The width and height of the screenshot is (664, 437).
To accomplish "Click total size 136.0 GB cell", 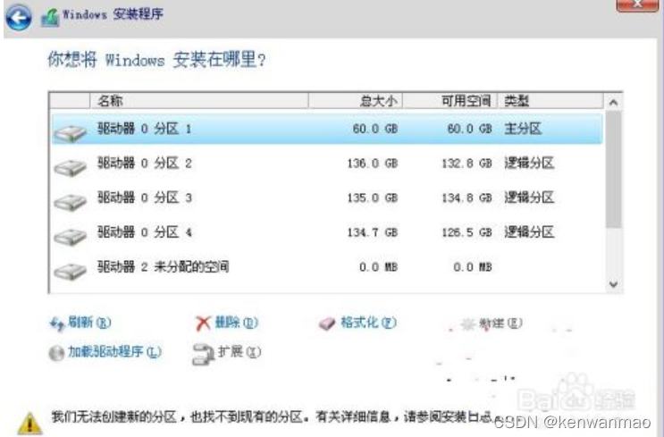I will 373,164.
